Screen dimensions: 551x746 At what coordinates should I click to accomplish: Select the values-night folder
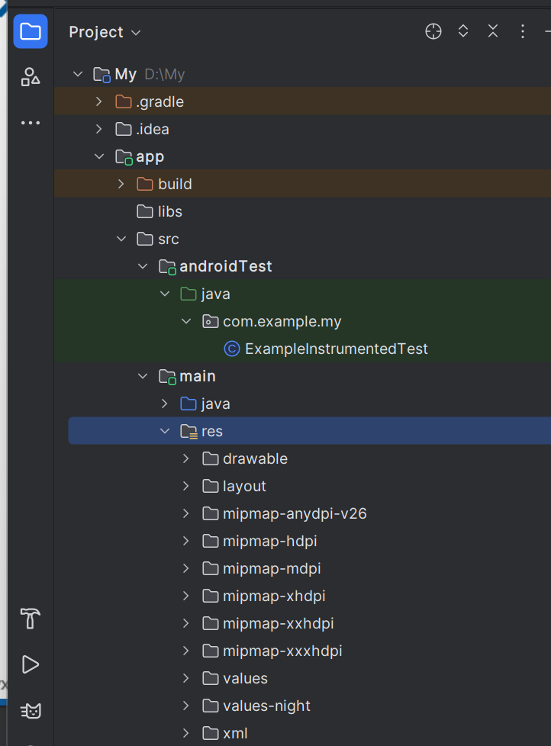266,706
